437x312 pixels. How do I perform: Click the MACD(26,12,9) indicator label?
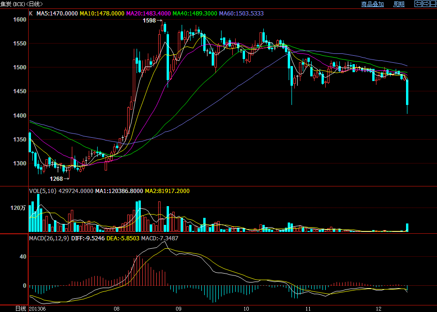pyautogui.click(x=49, y=238)
